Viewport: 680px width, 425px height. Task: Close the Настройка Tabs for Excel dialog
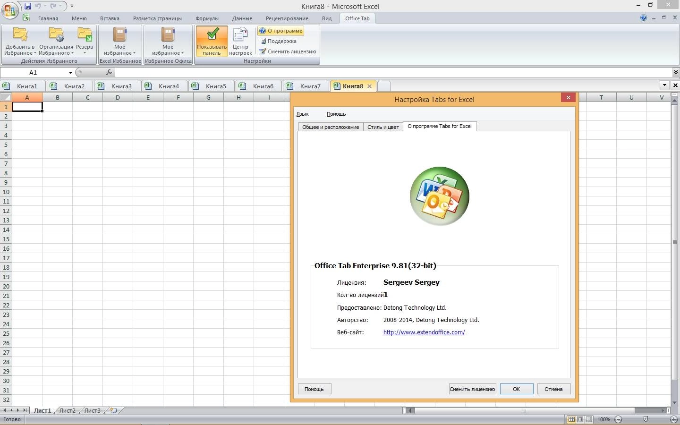(x=568, y=97)
